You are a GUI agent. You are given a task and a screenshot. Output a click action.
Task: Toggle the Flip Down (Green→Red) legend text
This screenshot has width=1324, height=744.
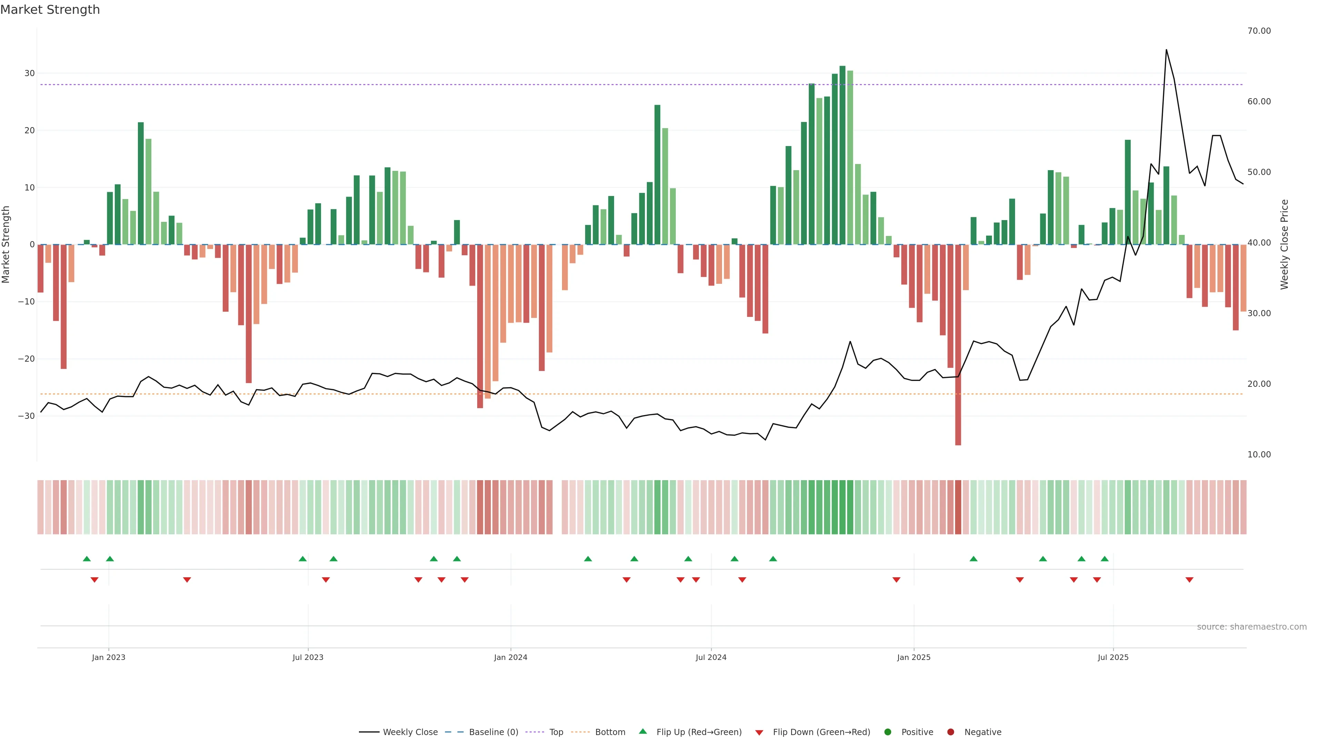(x=821, y=732)
